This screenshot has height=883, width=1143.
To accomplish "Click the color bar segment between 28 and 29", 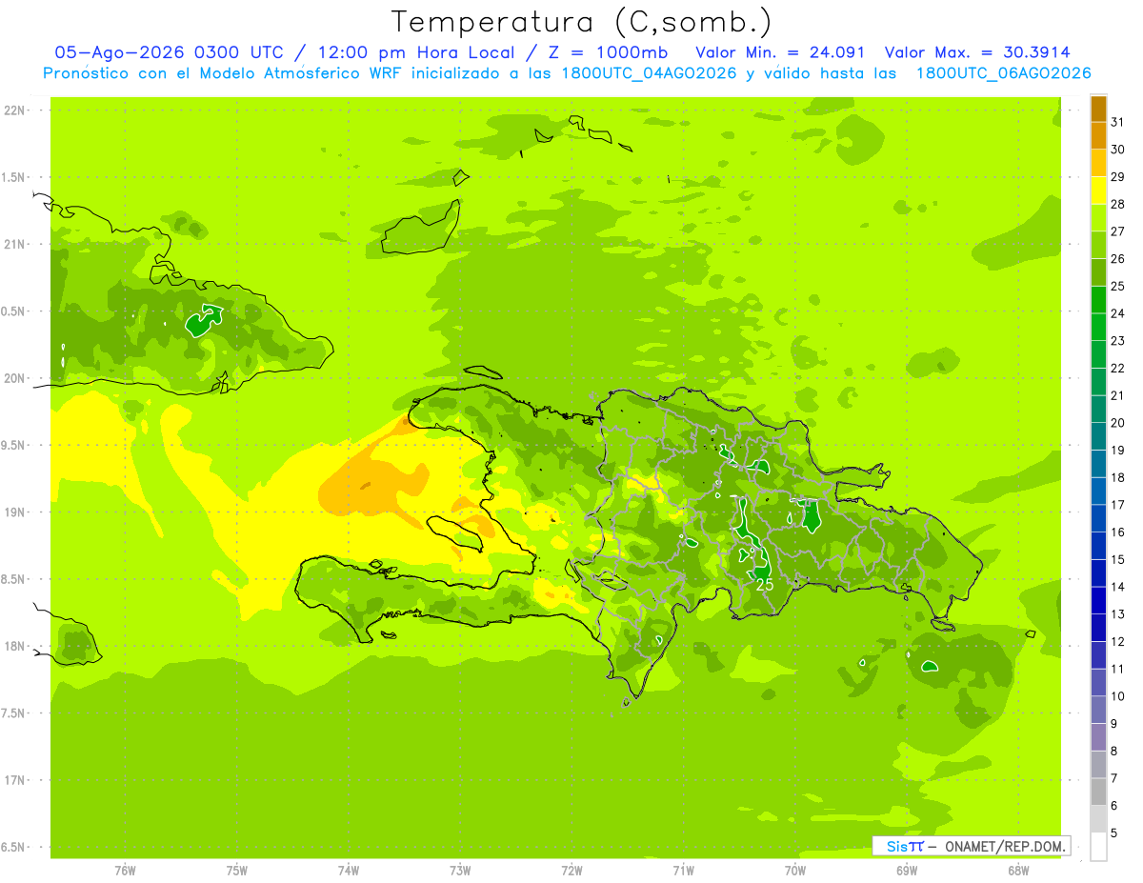I will [1098, 191].
